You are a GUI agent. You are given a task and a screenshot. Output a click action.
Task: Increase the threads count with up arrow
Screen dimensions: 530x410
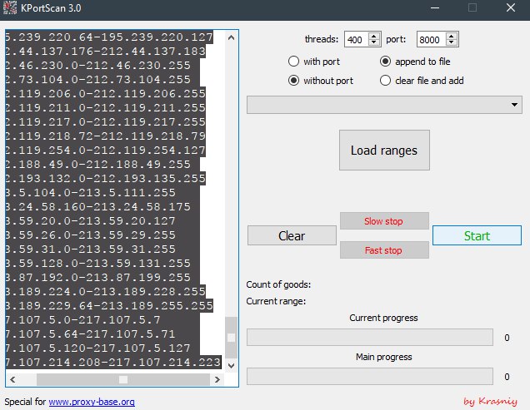pos(373,36)
